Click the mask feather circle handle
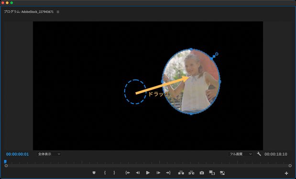Image resolution: width=296 pixels, height=179 pixels. click(217, 54)
